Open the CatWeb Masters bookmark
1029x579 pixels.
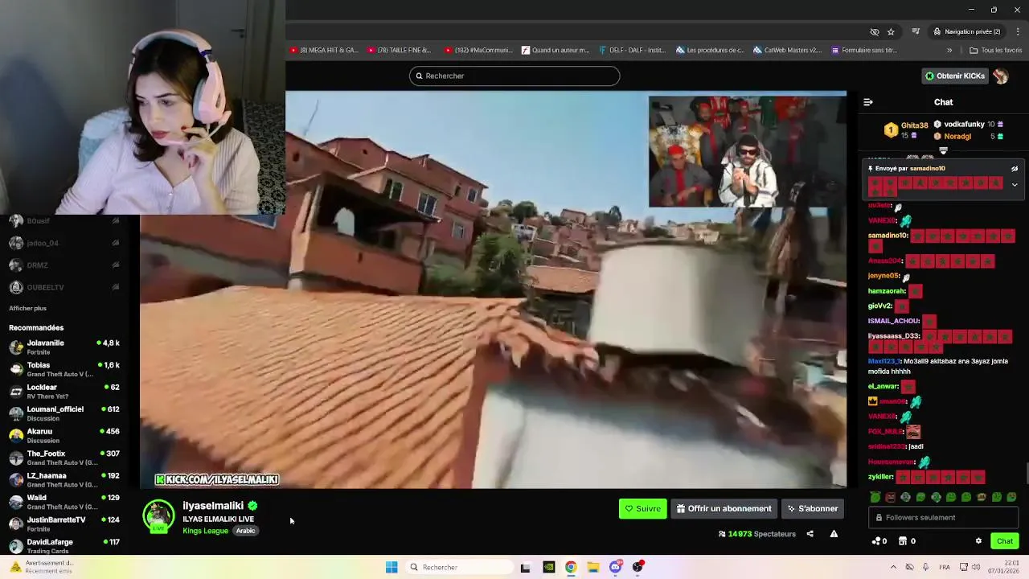click(787, 50)
